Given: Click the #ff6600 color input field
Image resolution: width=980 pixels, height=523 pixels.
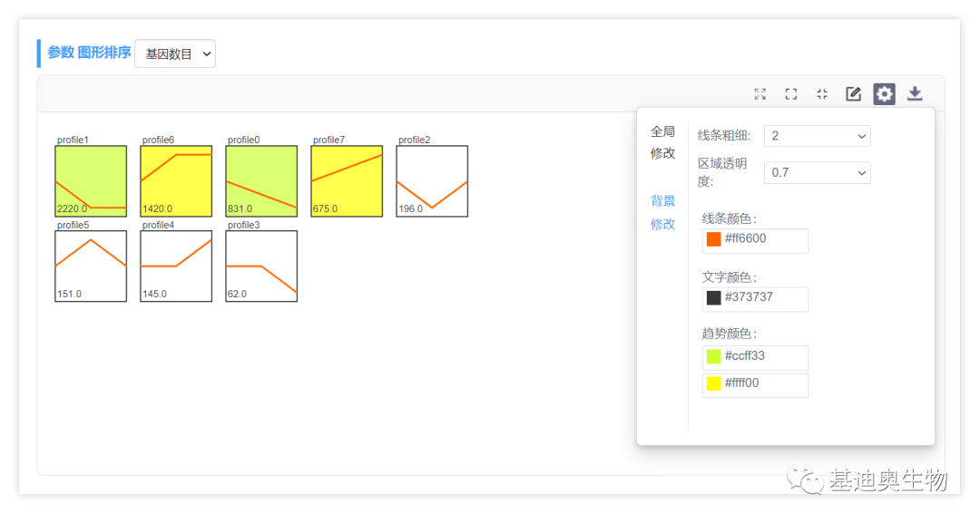Looking at the screenshot, I should point(755,240).
